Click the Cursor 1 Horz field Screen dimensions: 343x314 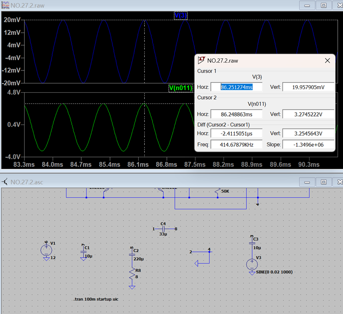tap(236, 87)
